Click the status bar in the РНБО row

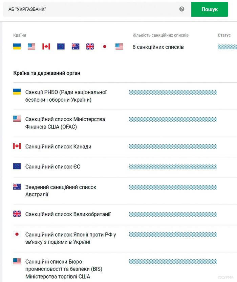173,92
